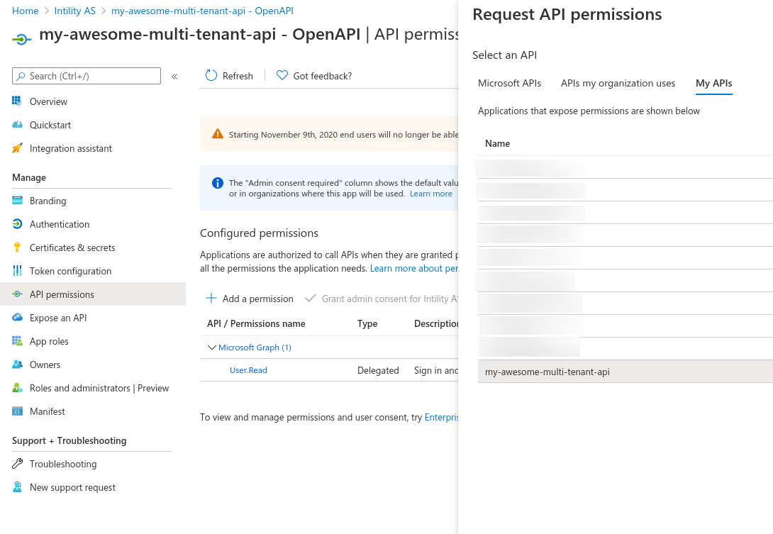
Task: Switch to Microsoft APIs tab
Action: coord(509,84)
